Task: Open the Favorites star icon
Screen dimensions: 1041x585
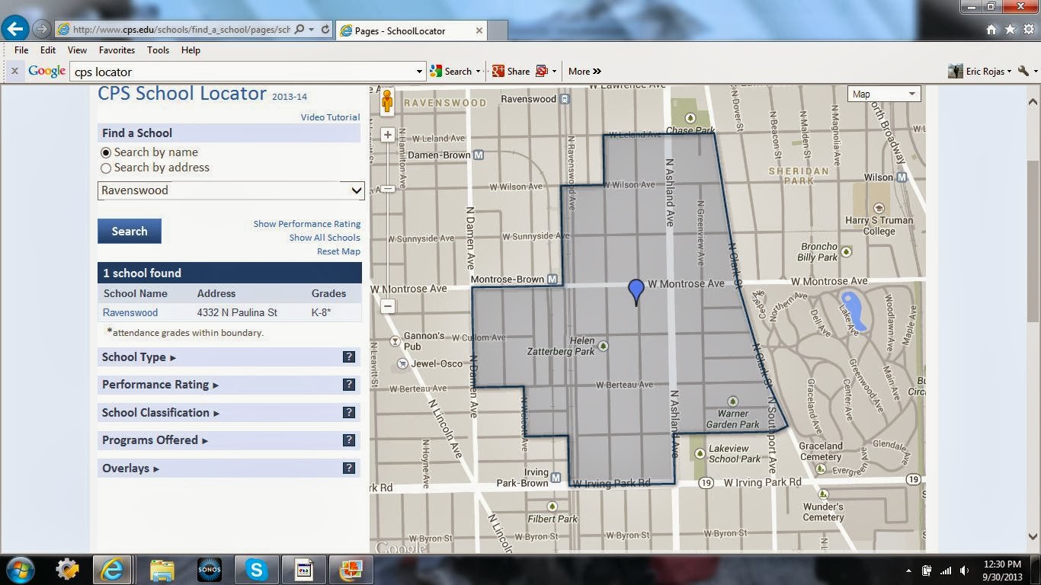Action: pos(1010,30)
